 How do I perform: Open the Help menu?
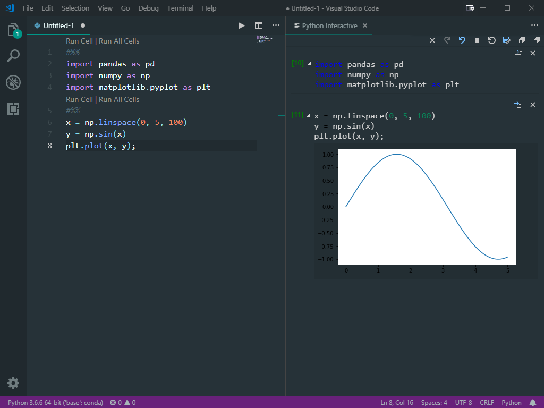coord(209,8)
